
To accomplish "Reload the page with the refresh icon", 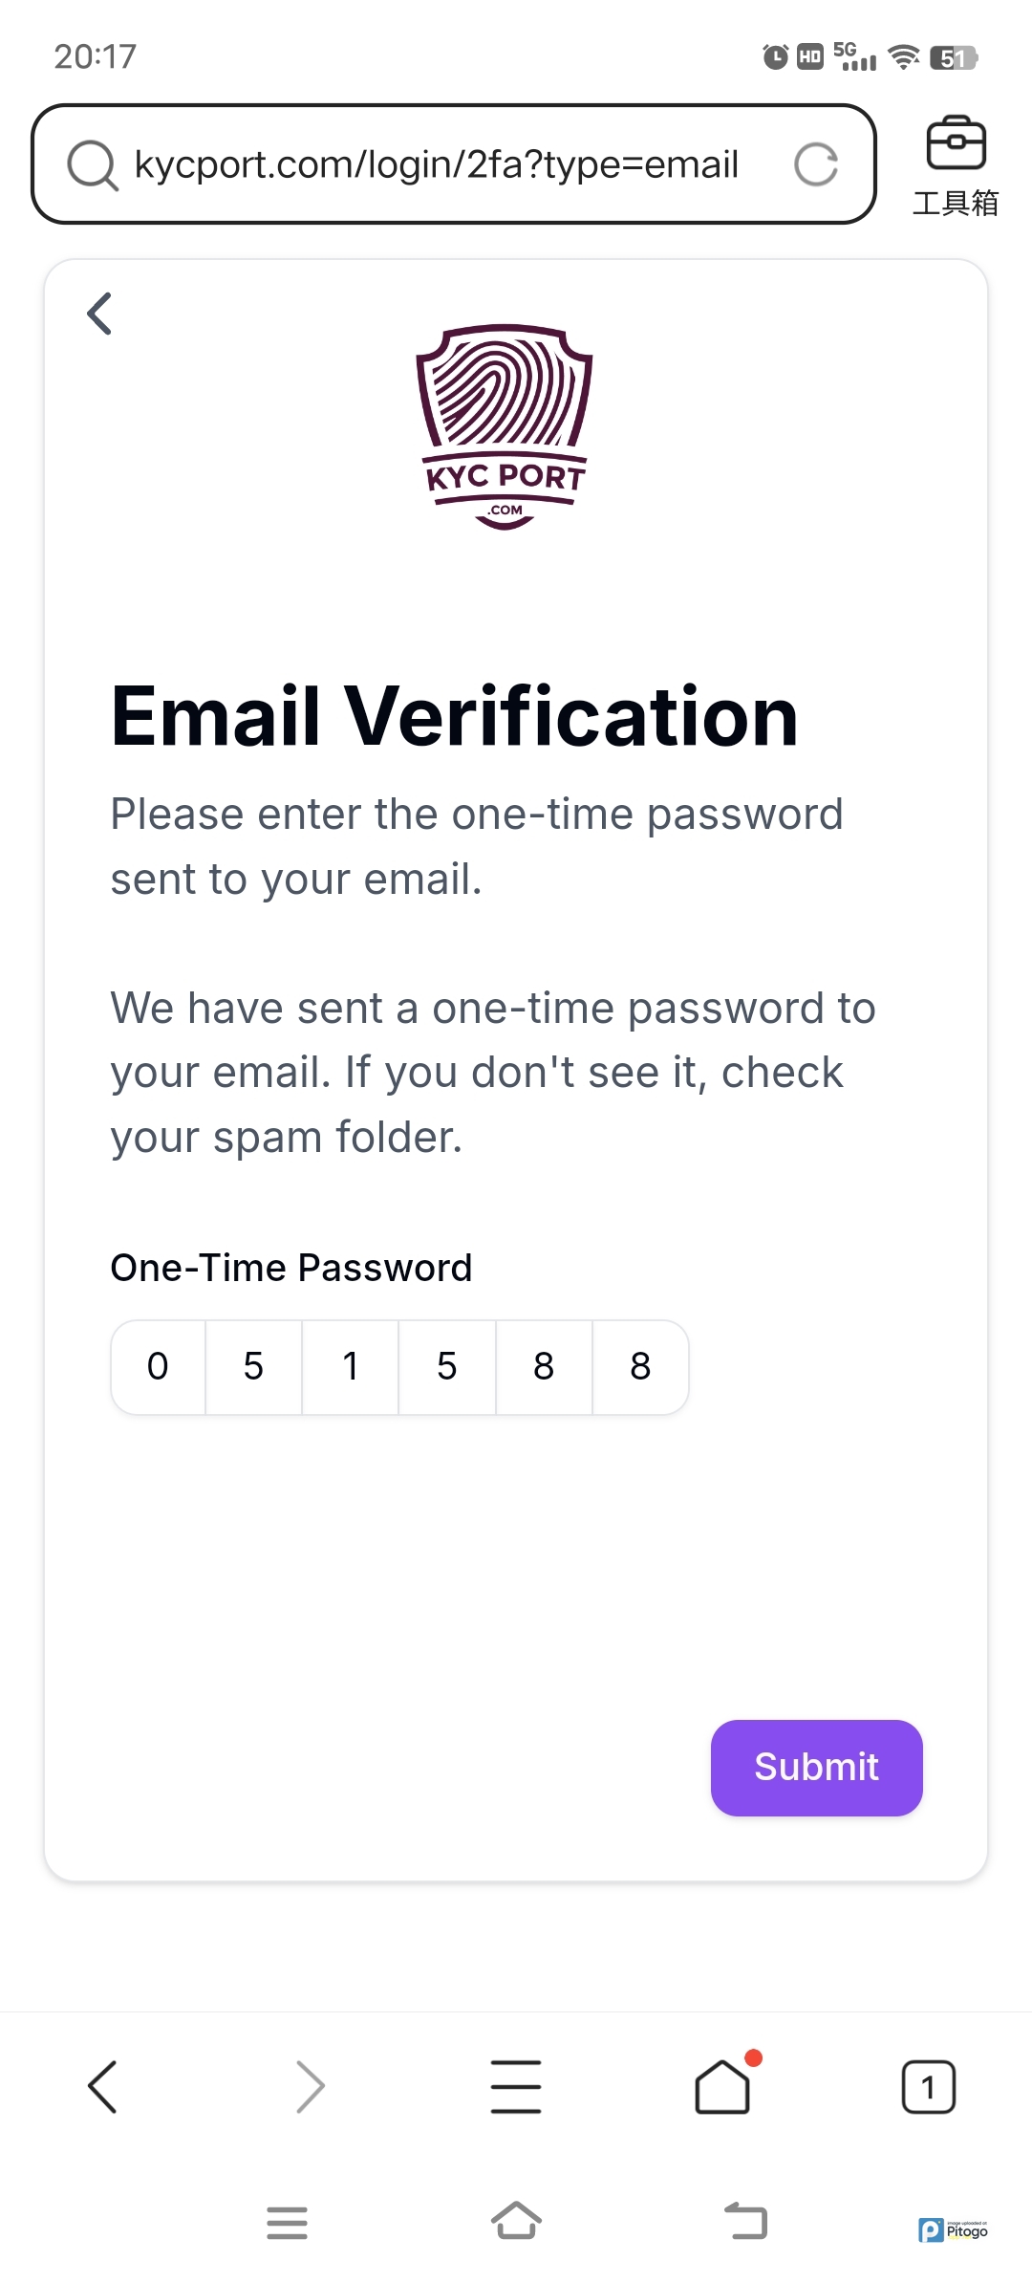I will click(x=816, y=164).
